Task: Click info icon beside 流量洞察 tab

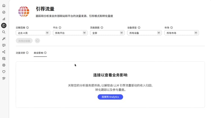Action: (27, 53)
